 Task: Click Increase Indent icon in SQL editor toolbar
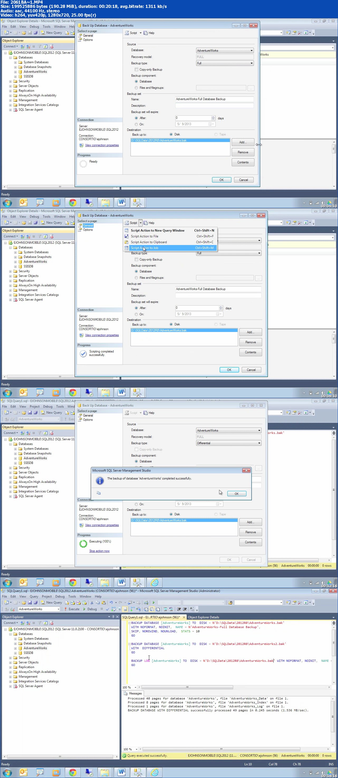pos(185,609)
